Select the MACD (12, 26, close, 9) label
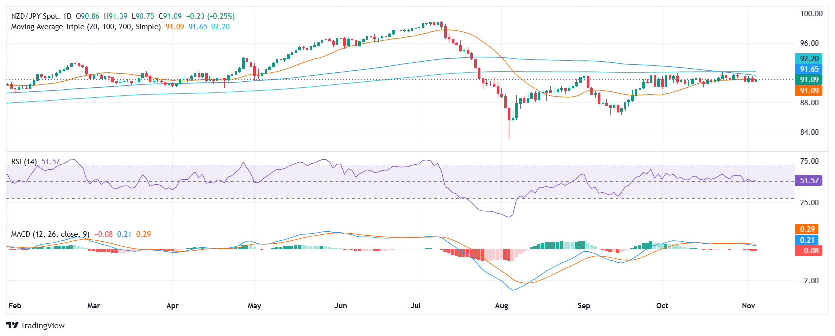This screenshot has width=835, height=336. point(50,234)
